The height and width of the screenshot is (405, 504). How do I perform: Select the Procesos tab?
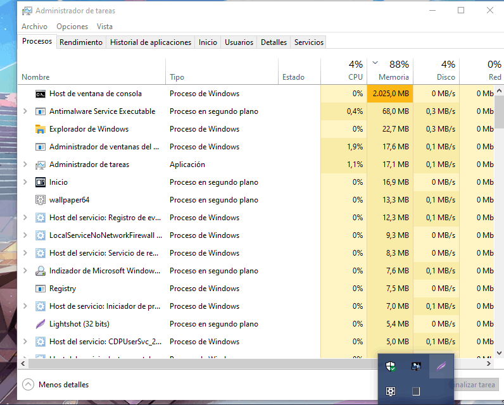tap(37, 41)
